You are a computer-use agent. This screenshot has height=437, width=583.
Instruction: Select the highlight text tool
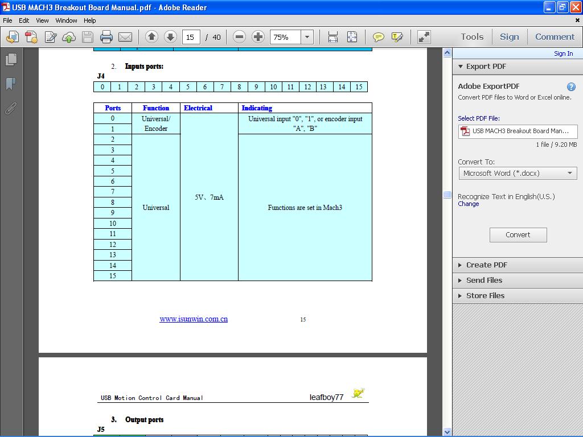click(397, 37)
